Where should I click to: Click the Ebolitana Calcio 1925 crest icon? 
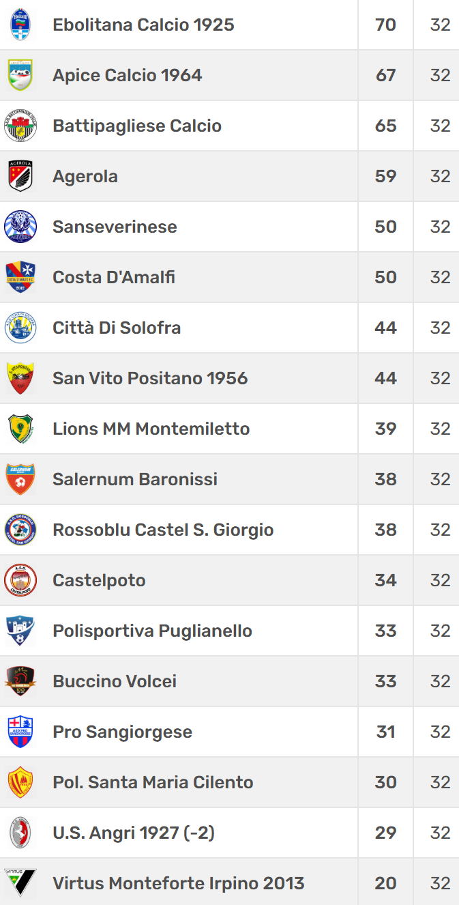point(20,25)
